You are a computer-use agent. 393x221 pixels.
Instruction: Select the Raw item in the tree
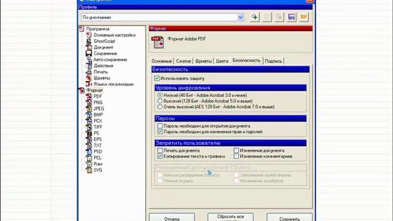[98, 164]
